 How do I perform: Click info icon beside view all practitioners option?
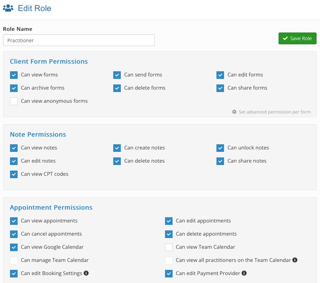click(x=295, y=260)
